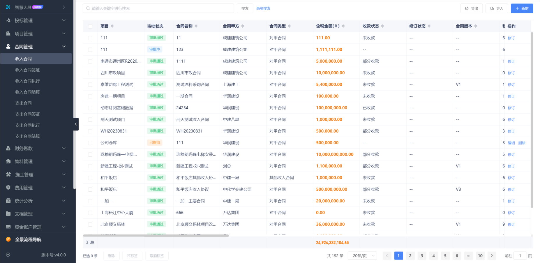Select the 施工管理 wrench icon

[8, 174]
